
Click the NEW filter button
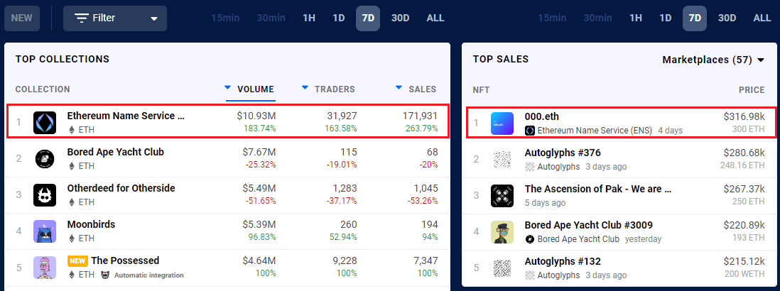coord(22,18)
